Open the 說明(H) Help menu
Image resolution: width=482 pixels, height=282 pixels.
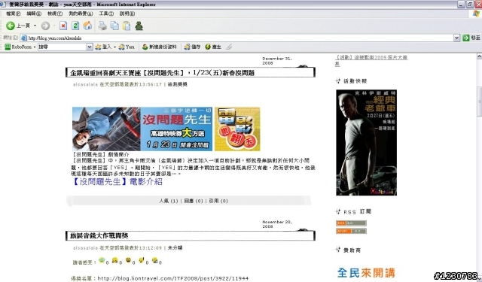point(127,14)
